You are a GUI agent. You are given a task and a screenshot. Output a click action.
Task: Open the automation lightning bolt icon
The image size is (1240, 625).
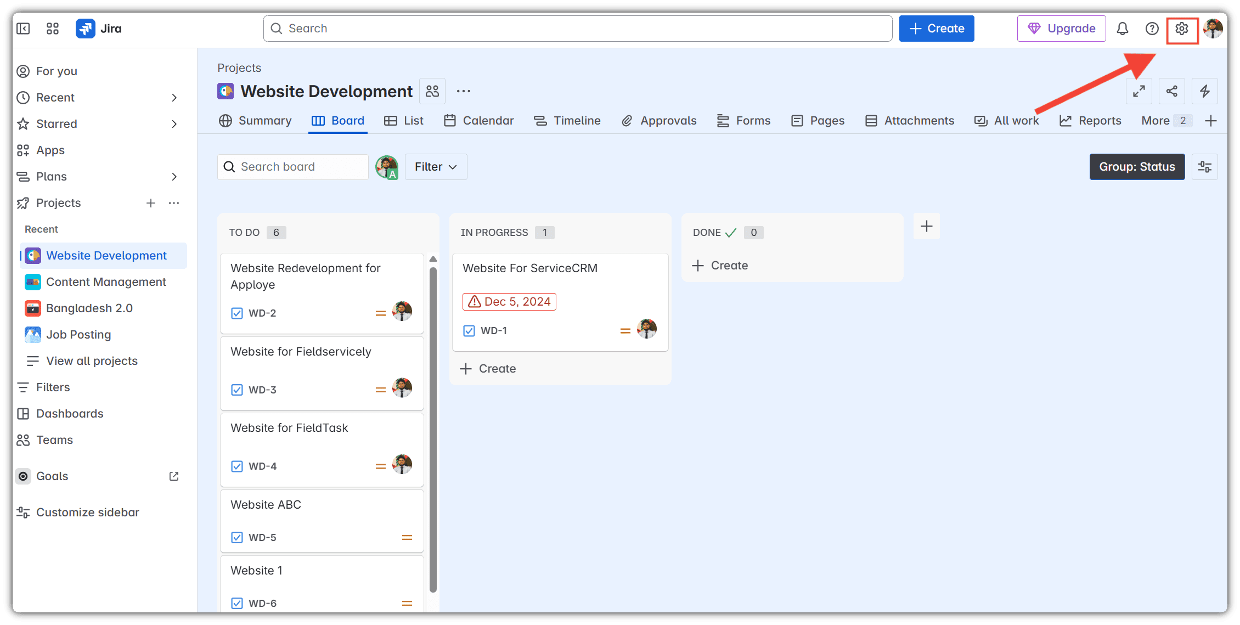pyautogui.click(x=1205, y=91)
